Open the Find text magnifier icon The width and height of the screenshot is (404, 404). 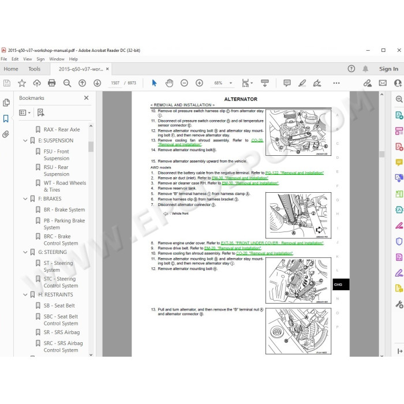[67, 83]
